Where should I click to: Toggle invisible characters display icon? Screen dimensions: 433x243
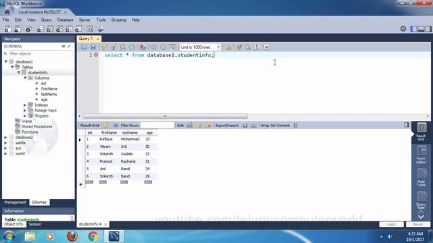257,47
